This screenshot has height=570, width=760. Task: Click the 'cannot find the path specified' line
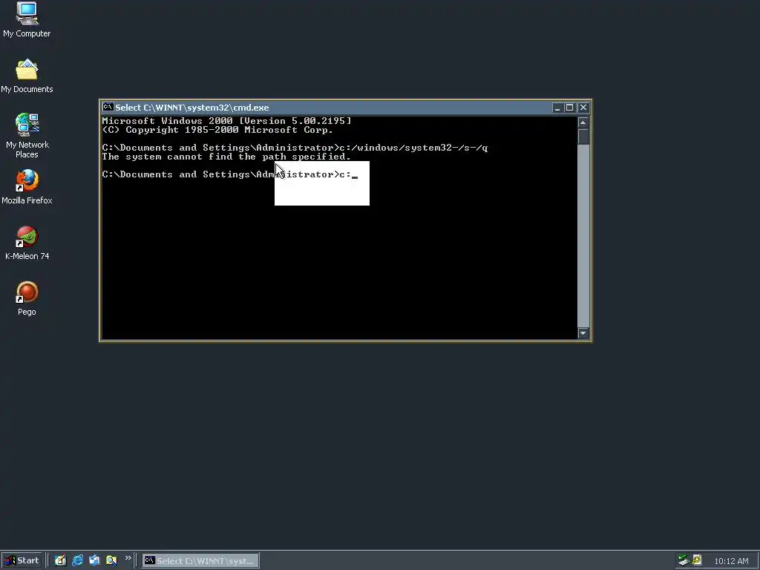click(226, 157)
